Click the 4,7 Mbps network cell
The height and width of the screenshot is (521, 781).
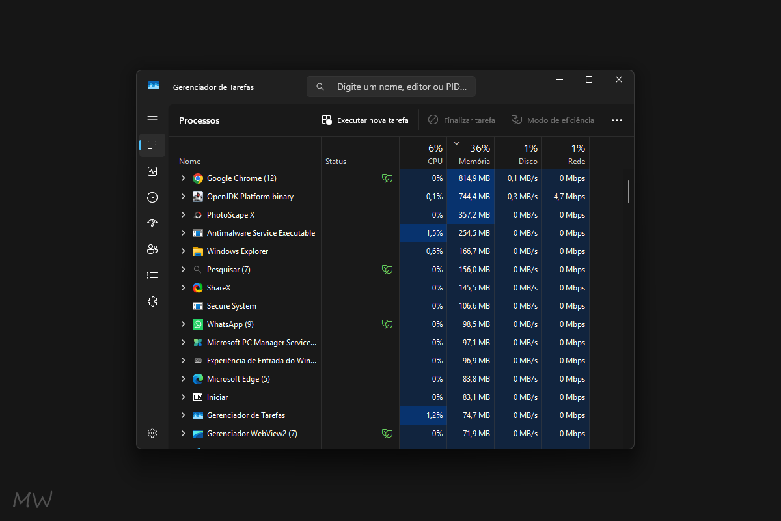566,197
